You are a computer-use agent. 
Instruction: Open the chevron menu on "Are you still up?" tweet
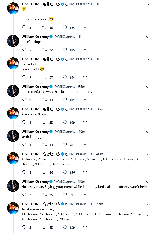coord(148,109)
